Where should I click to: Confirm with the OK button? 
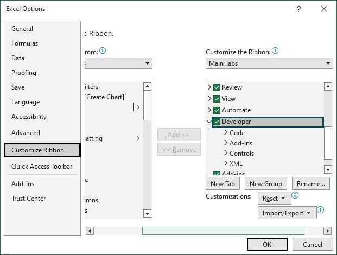click(267, 244)
